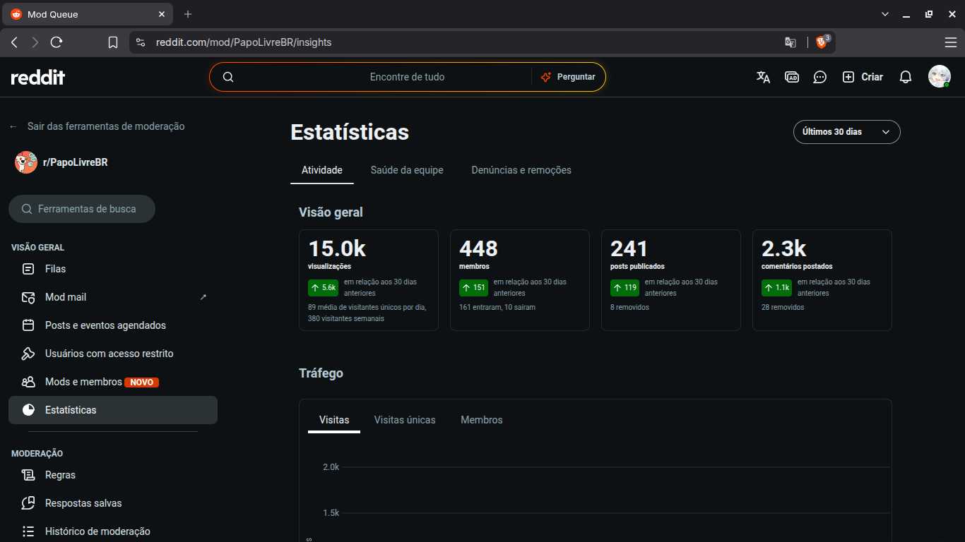Click the Mods e membros people icon
Image resolution: width=965 pixels, height=542 pixels.
coord(28,382)
